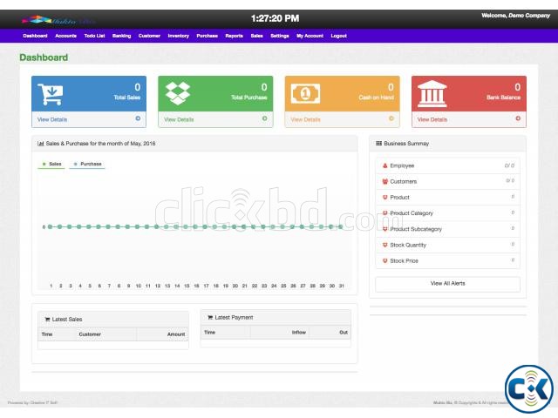Image resolution: width=558 pixels, height=418 pixels.
Task: Toggle the Sales series in chart legend
Action: [x=51, y=164]
